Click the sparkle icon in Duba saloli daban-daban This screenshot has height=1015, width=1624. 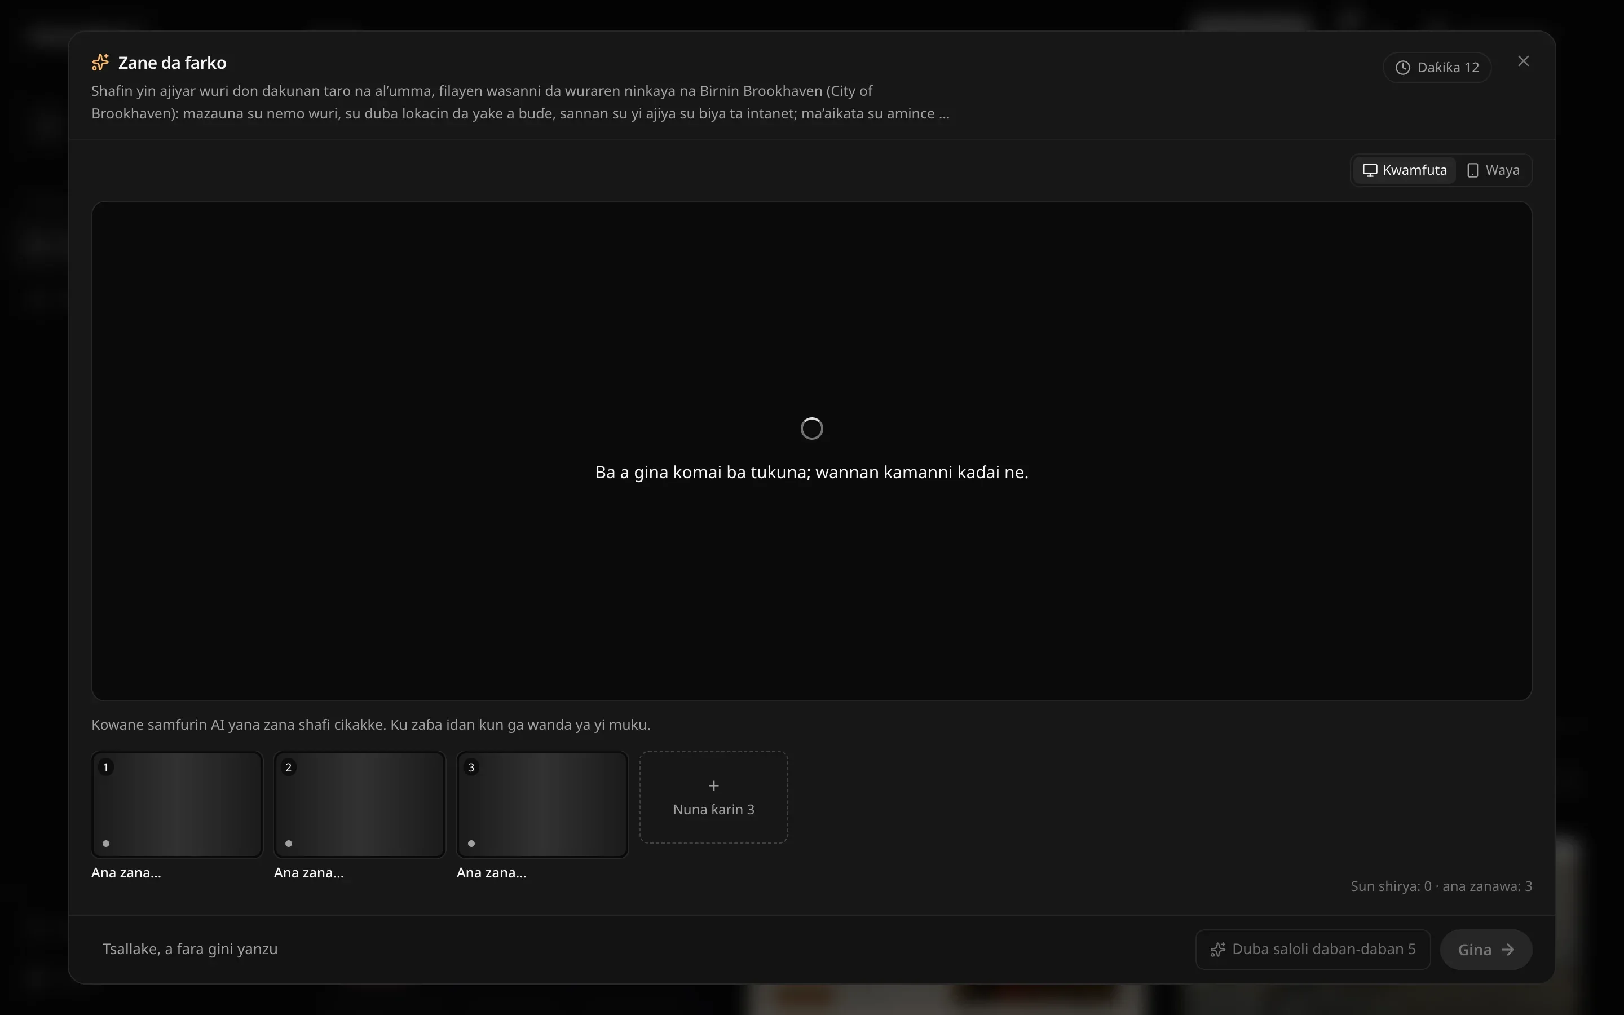coord(1217,950)
